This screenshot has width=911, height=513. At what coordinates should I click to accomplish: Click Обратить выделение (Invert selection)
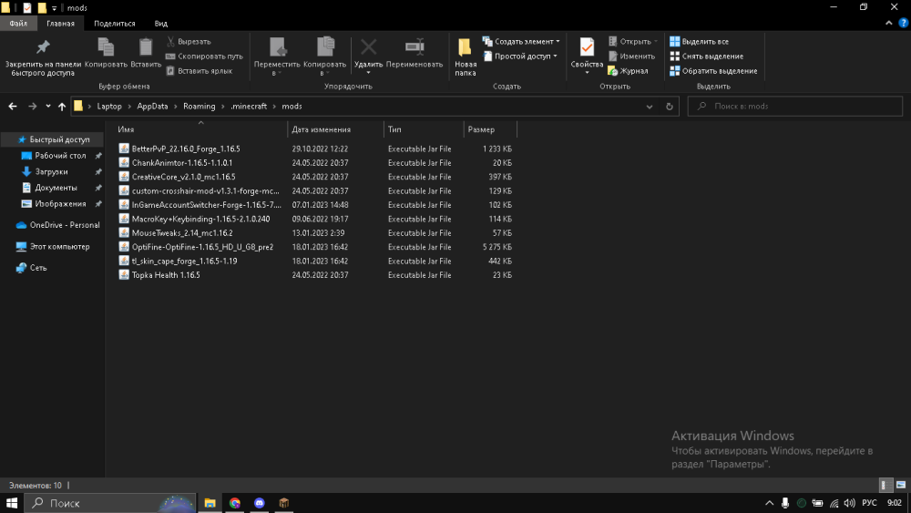click(713, 71)
